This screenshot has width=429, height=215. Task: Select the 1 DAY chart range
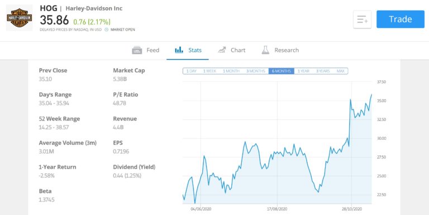click(192, 71)
